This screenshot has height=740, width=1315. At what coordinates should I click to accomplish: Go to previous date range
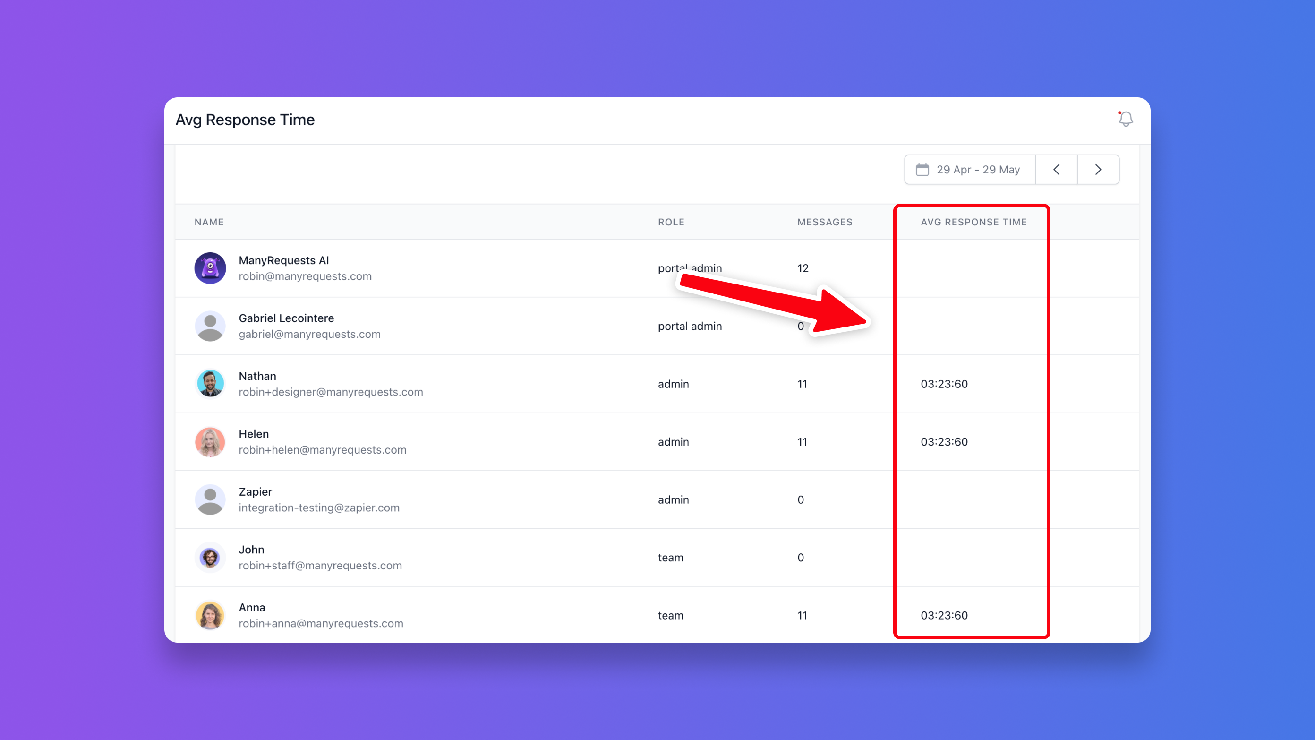coord(1056,170)
